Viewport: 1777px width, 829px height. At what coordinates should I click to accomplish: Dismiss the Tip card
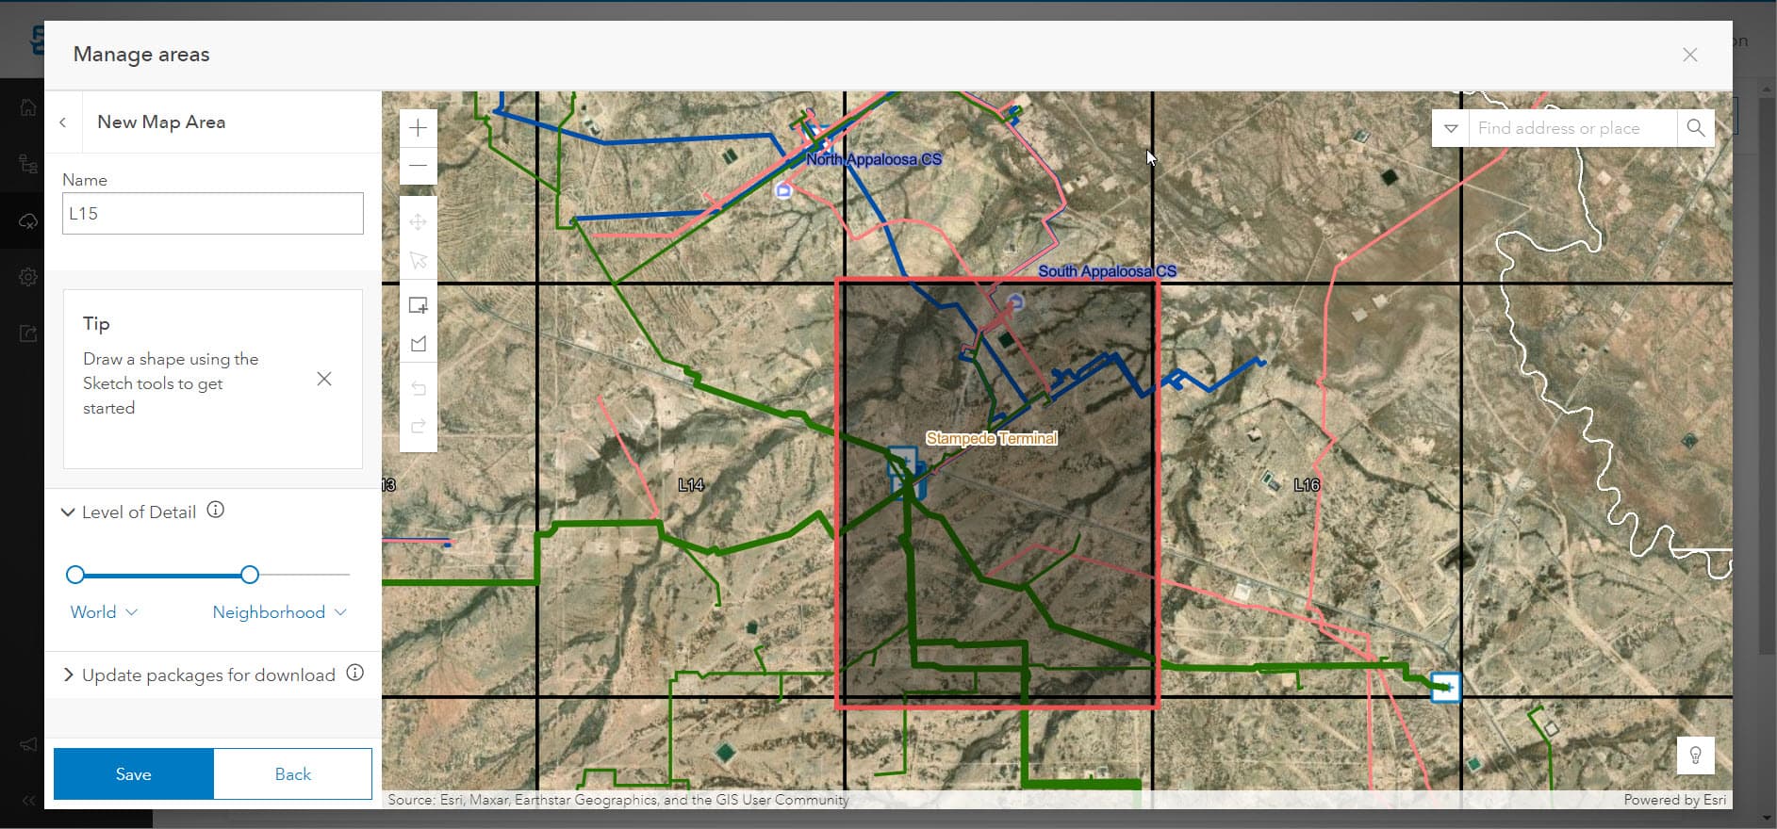324,379
